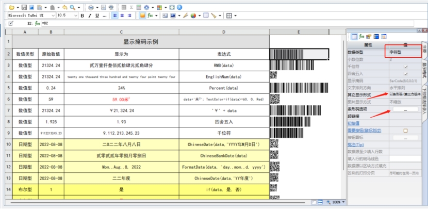Open dropdown arrow beside pie chart icon
428x209 pixels.
[200, 15]
